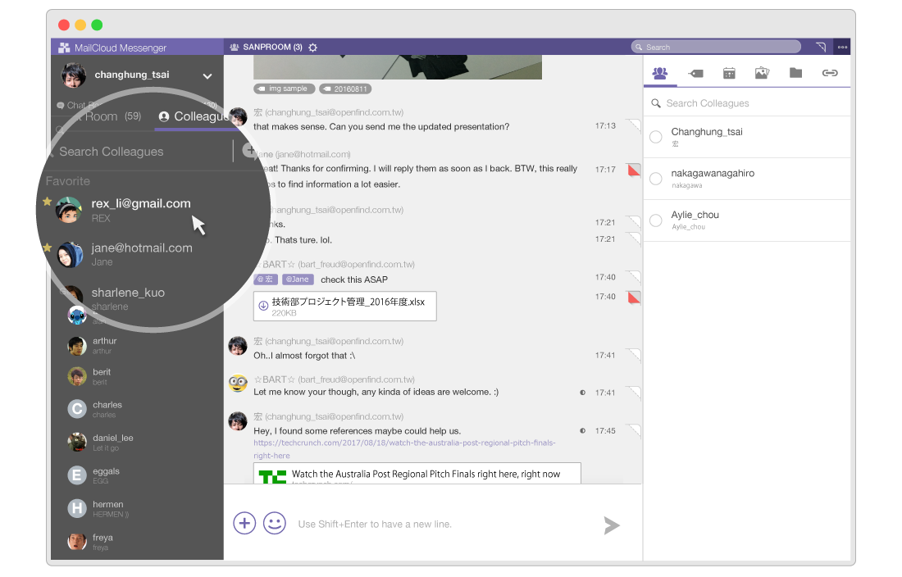902x577 pixels.
Task: Toggle the red flag on Jane's message
Action: [633, 170]
